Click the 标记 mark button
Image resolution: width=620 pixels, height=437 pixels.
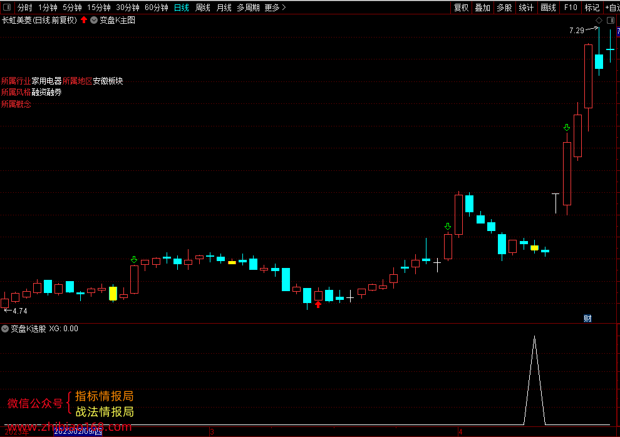click(x=592, y=8)
